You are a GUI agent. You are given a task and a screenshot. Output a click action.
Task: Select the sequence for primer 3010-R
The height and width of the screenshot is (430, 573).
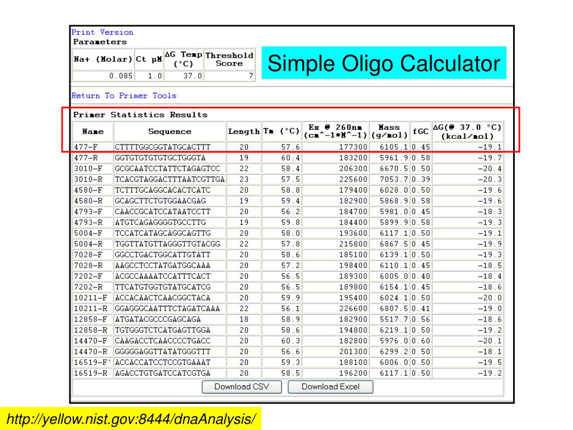point(170,179)
